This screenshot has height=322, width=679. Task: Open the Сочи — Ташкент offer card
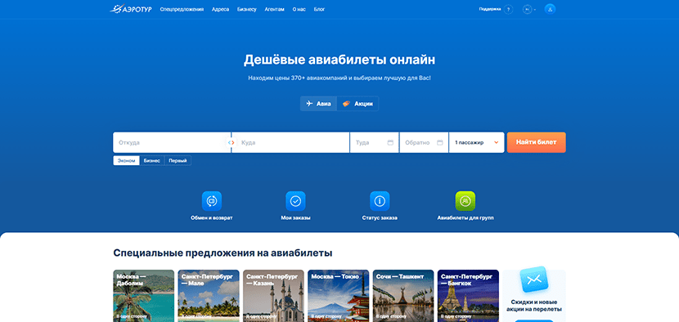pyautogui.click(x=403, y=296)
